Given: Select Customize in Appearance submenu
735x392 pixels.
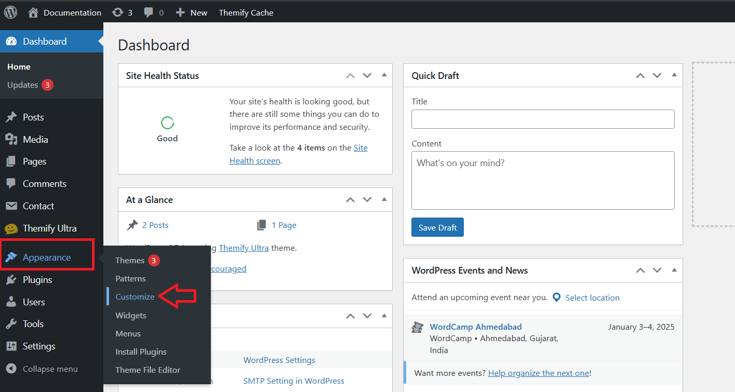Looking at the screenshot, I should pyautogui.click(x=135, y=297).
